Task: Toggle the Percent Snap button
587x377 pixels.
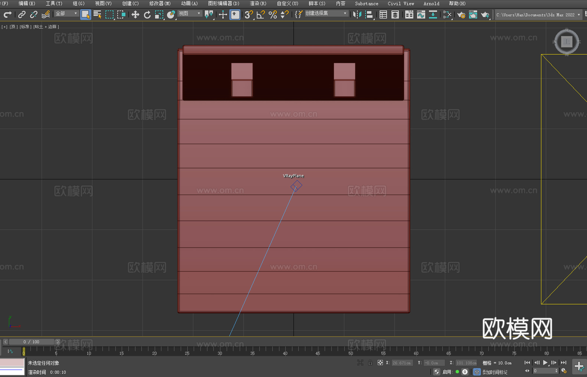Action: pyautogui.click(x=273, y=14)
